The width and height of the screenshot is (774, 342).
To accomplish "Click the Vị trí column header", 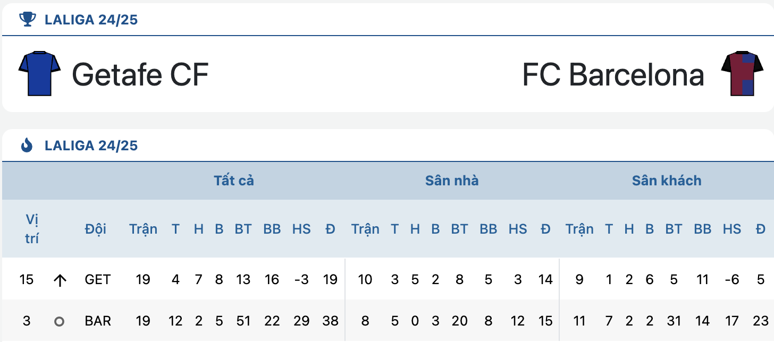I will [x=32, y=229].
